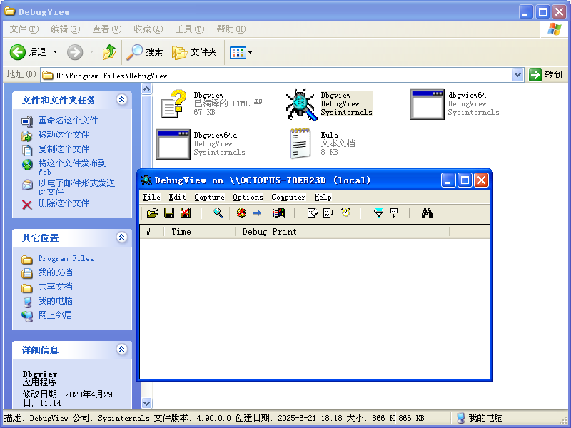Click the Find binoculars icon
571x428 pixels.
point(427,213)
